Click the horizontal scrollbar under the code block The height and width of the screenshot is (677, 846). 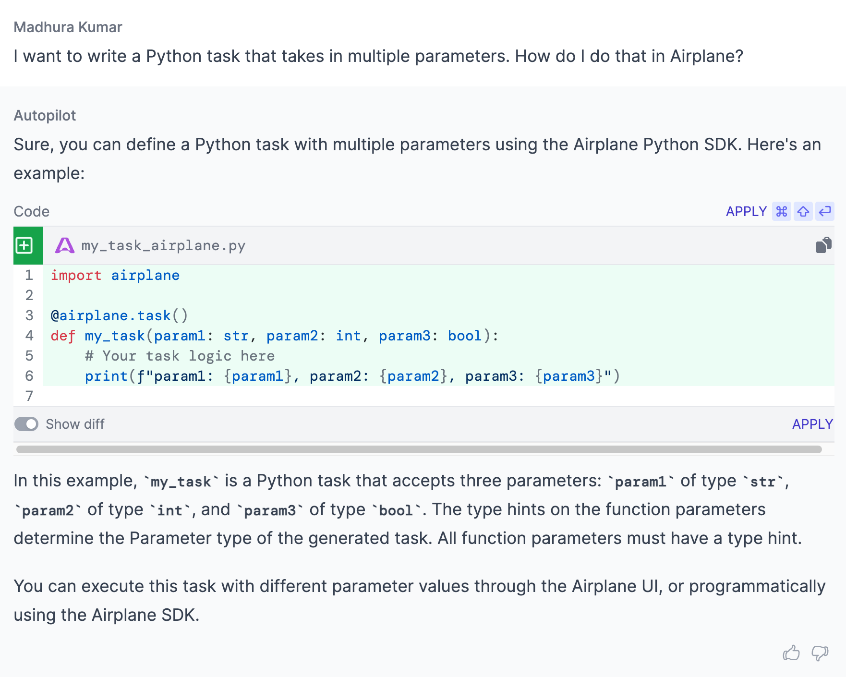(x=419, y=449)
